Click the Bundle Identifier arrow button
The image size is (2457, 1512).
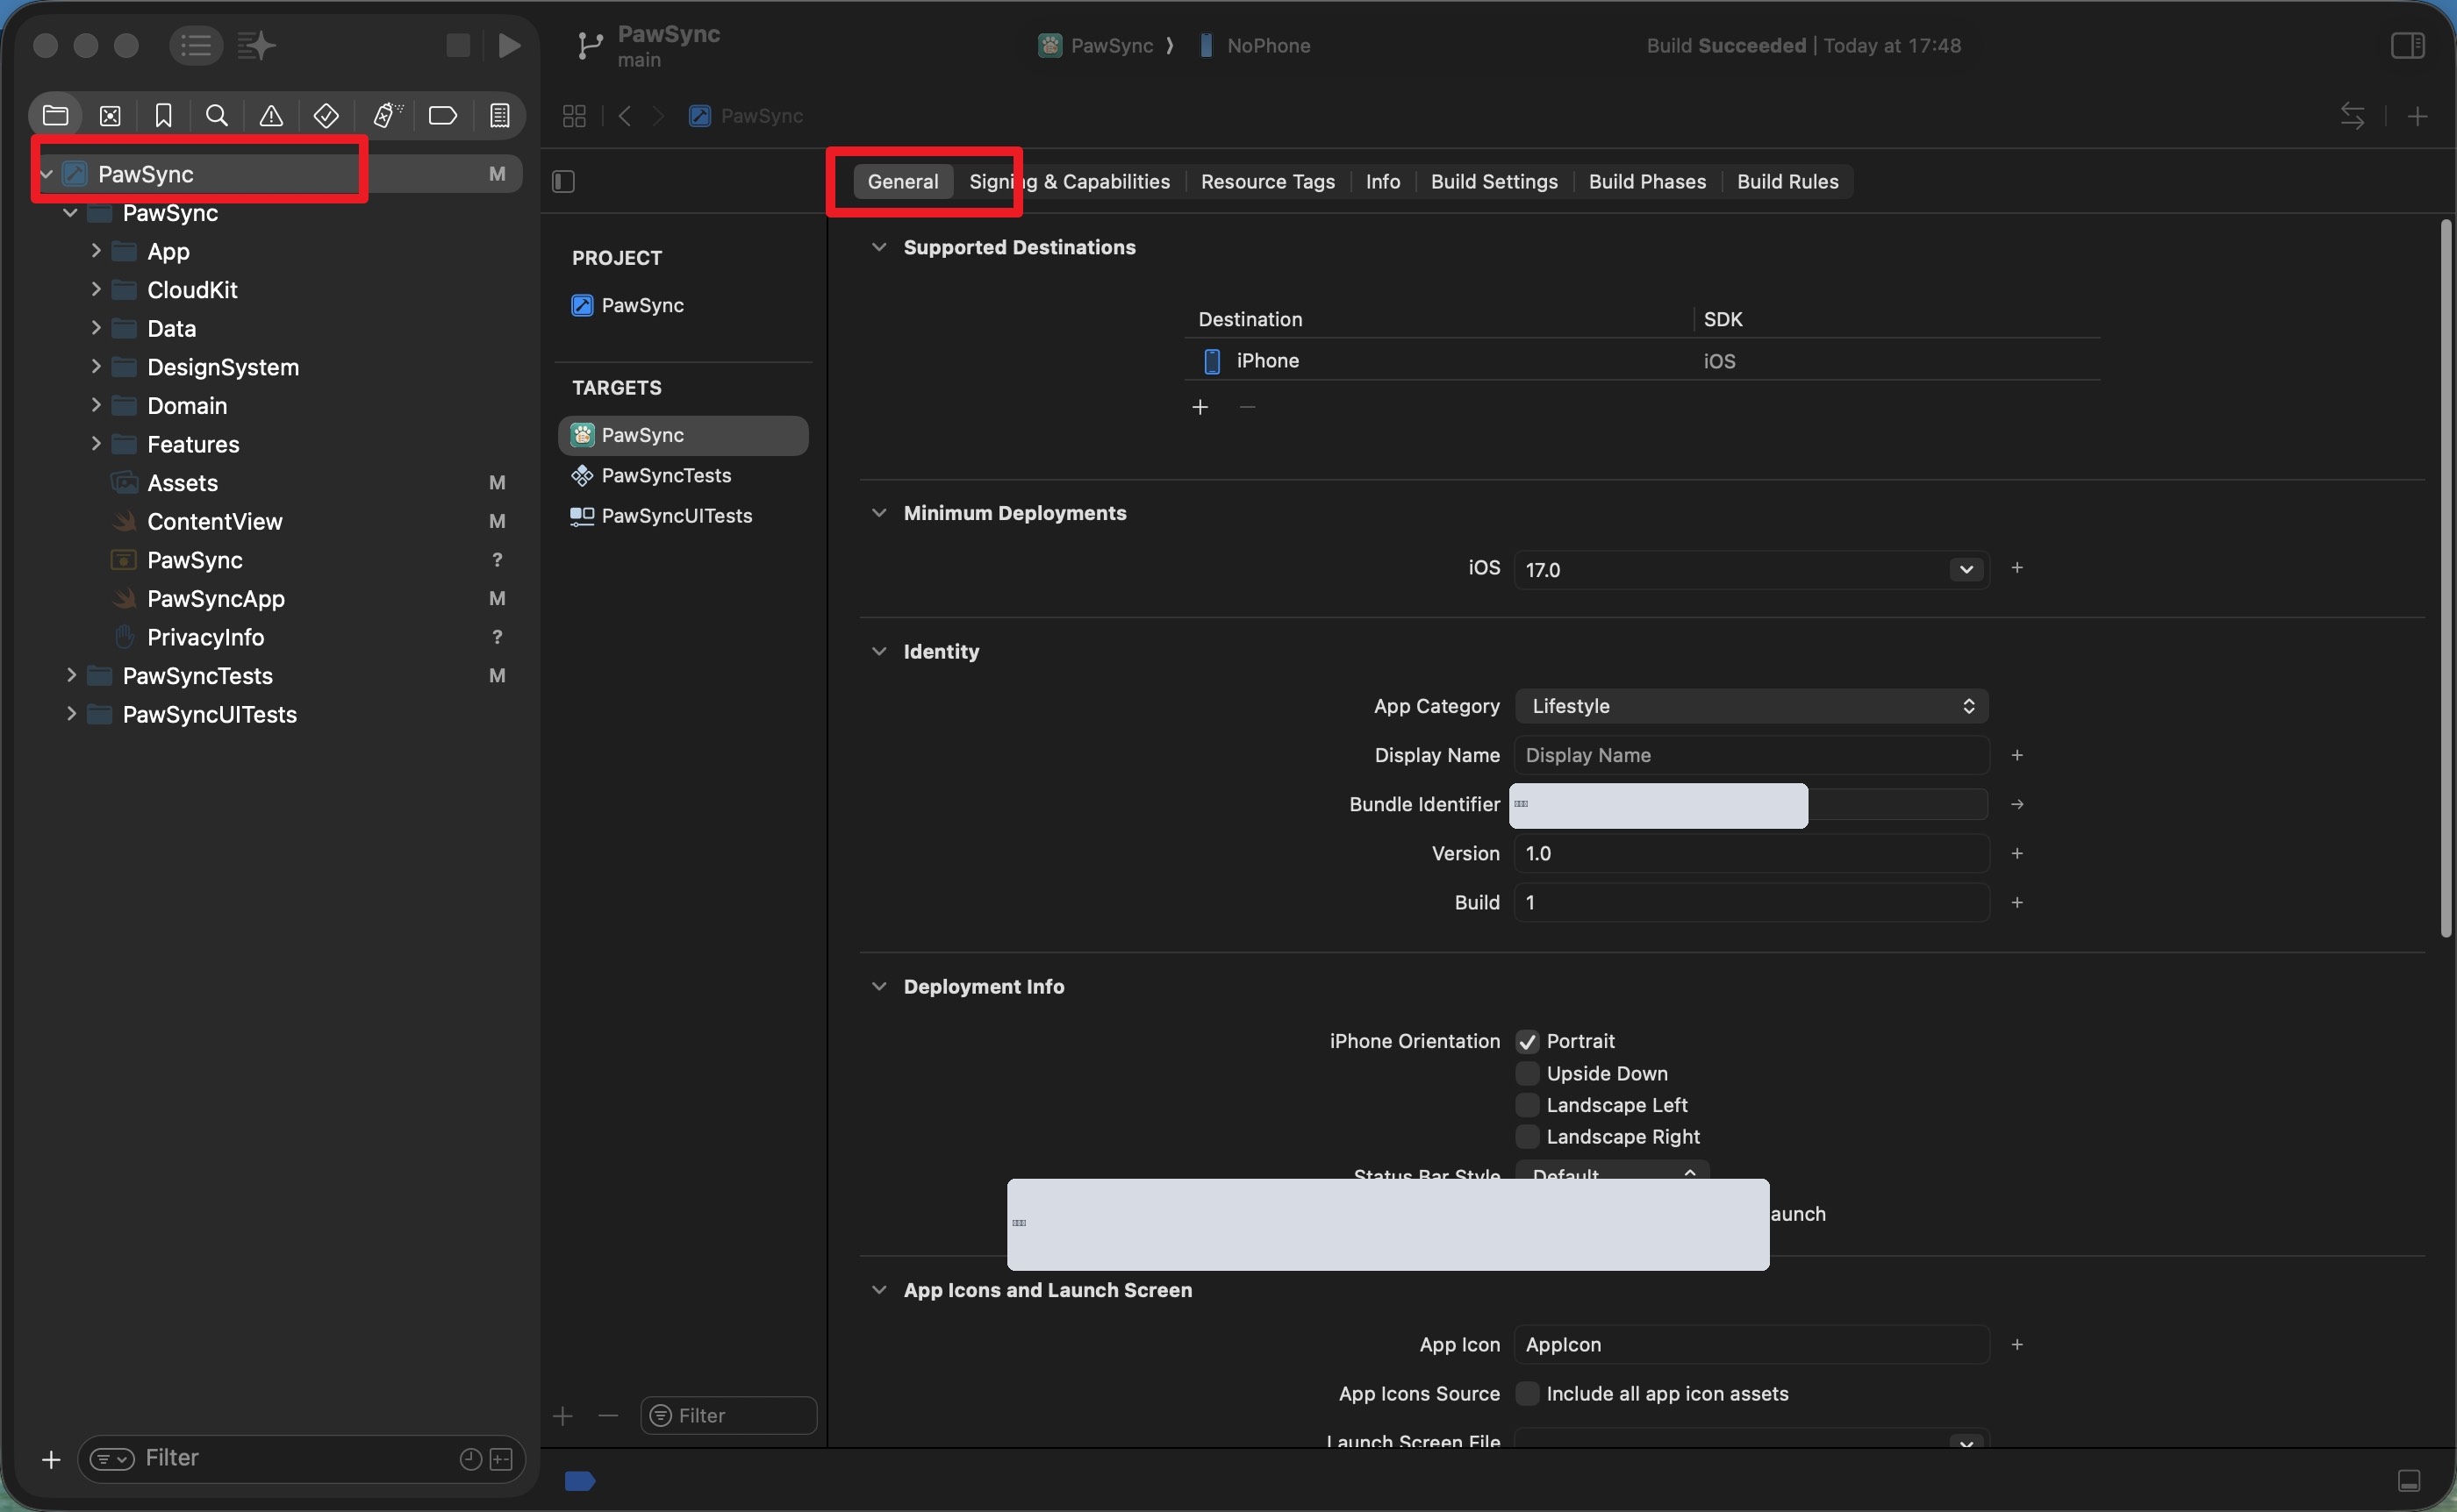click(x=2016, y=804)
